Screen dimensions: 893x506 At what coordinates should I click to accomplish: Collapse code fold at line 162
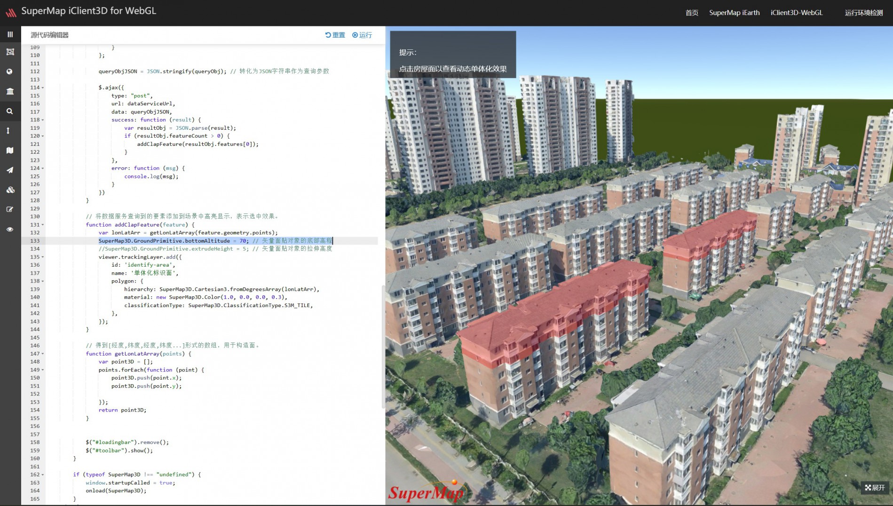[x=43, y=474]
